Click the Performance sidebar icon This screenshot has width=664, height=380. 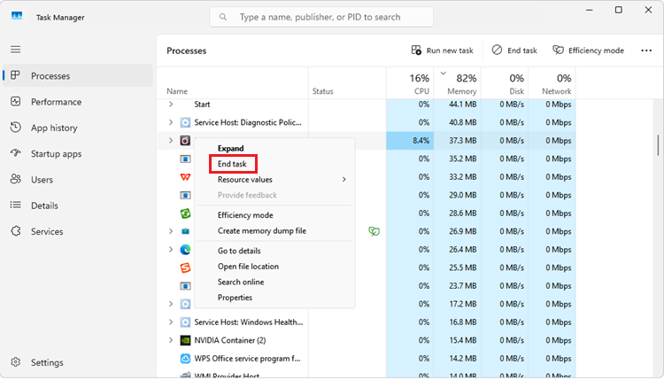coord(16,101)
